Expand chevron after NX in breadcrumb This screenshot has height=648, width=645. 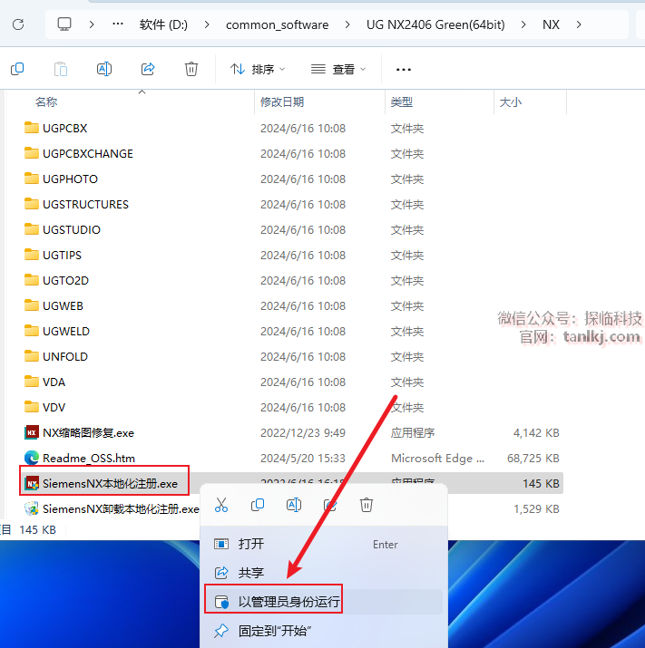579,24
